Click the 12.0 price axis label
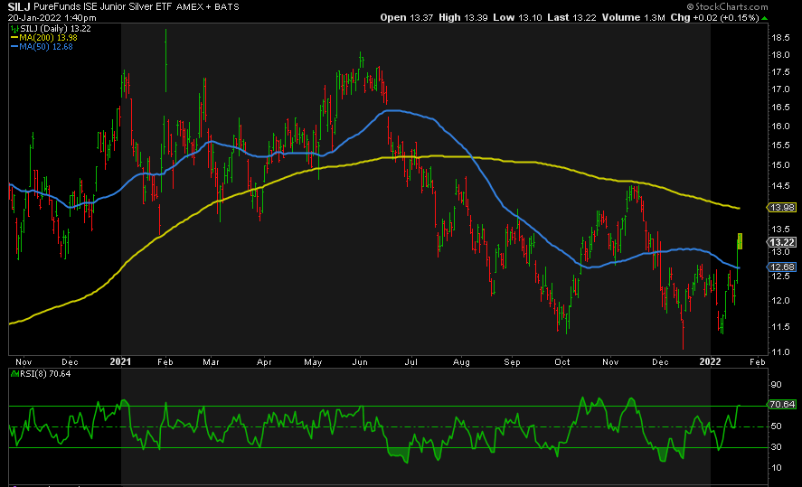 (780, 301)
